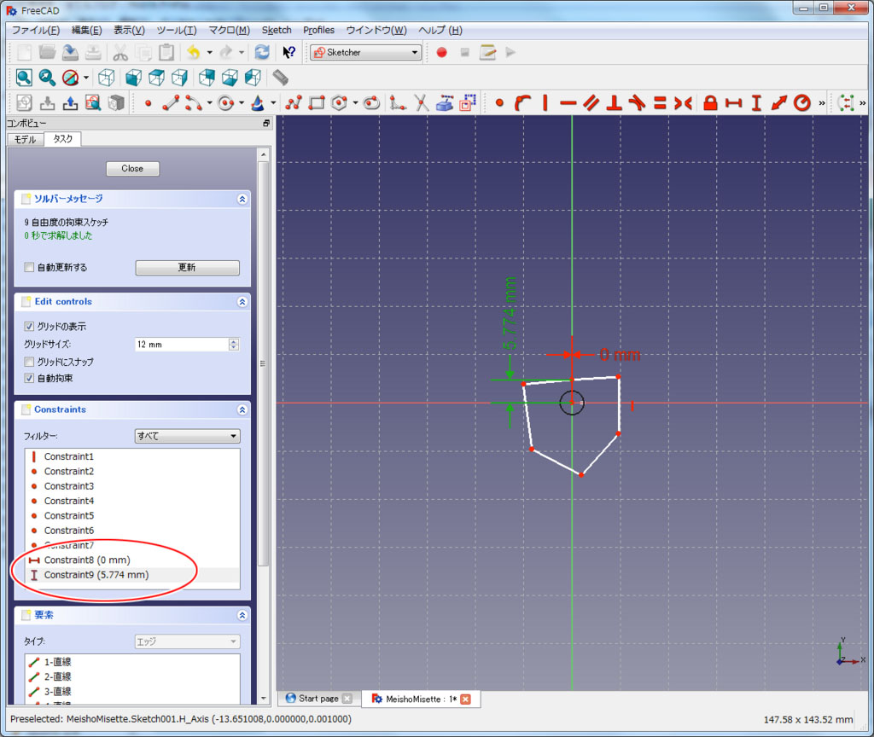Open the Profiles menu
The height and width of the screenshot is (737, 874).
[319, 30]
